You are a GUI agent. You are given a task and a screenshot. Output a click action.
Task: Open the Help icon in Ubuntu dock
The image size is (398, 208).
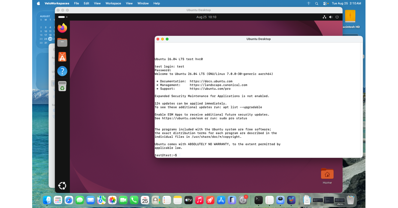[x=62, y=71]
